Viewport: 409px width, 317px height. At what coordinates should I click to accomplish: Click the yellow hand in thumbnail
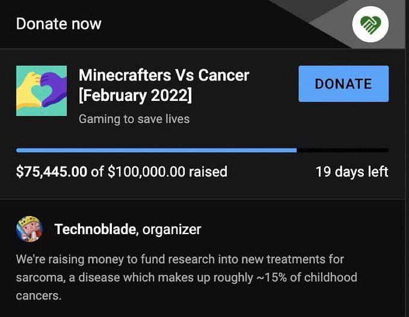pyautogui.click(x=28, y=91)
